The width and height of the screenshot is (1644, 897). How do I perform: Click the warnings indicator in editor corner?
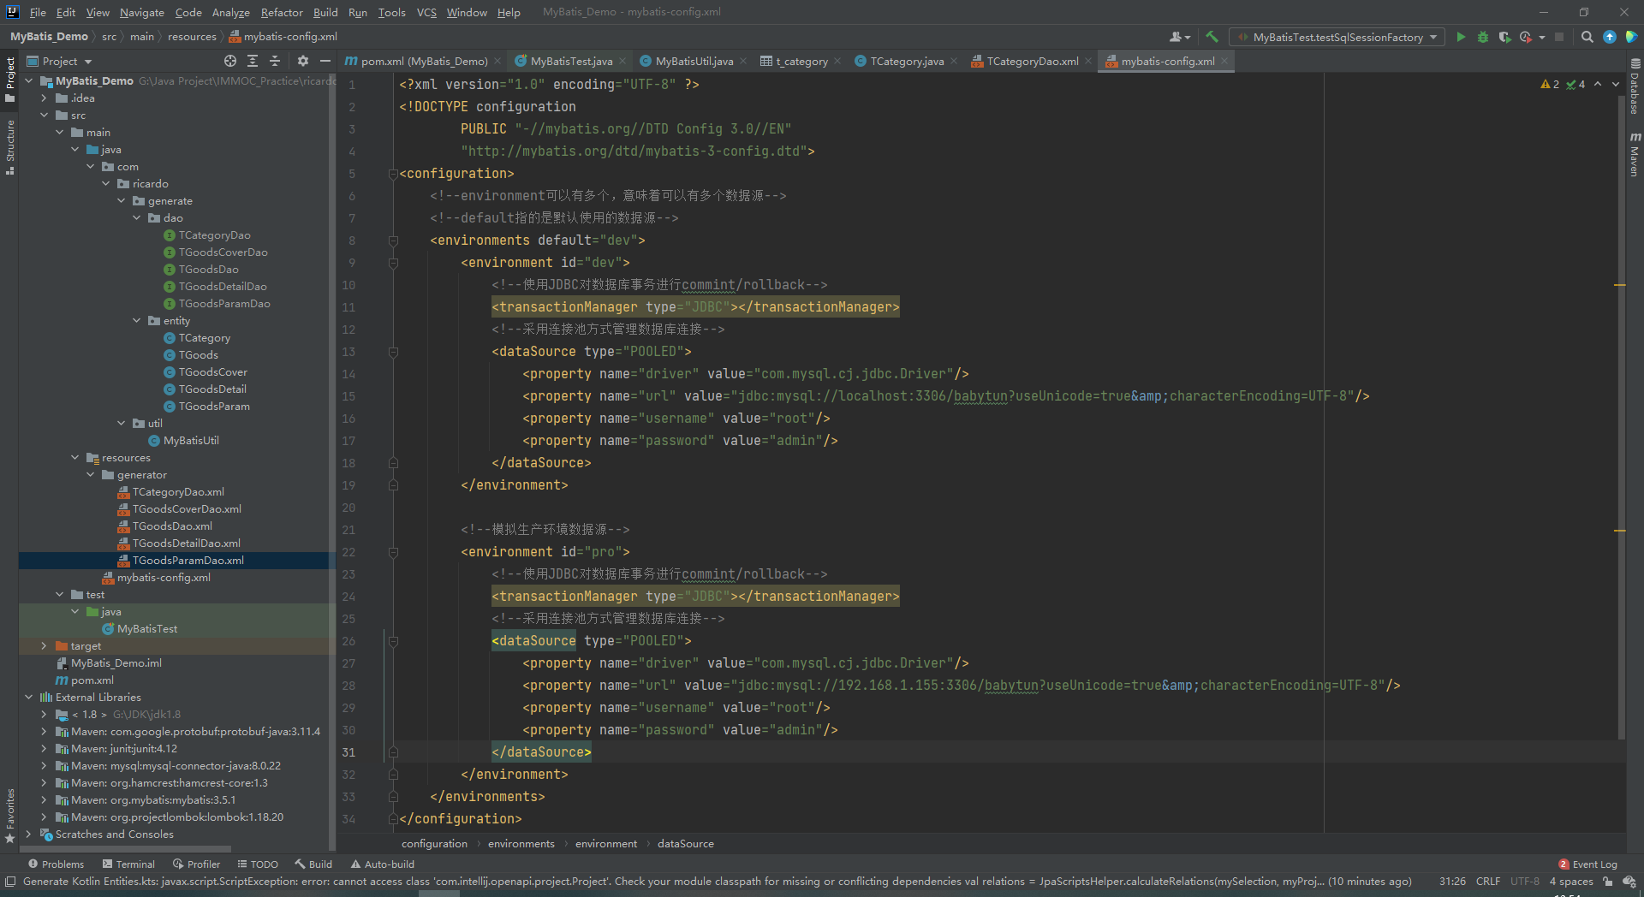coord(1550,84)
